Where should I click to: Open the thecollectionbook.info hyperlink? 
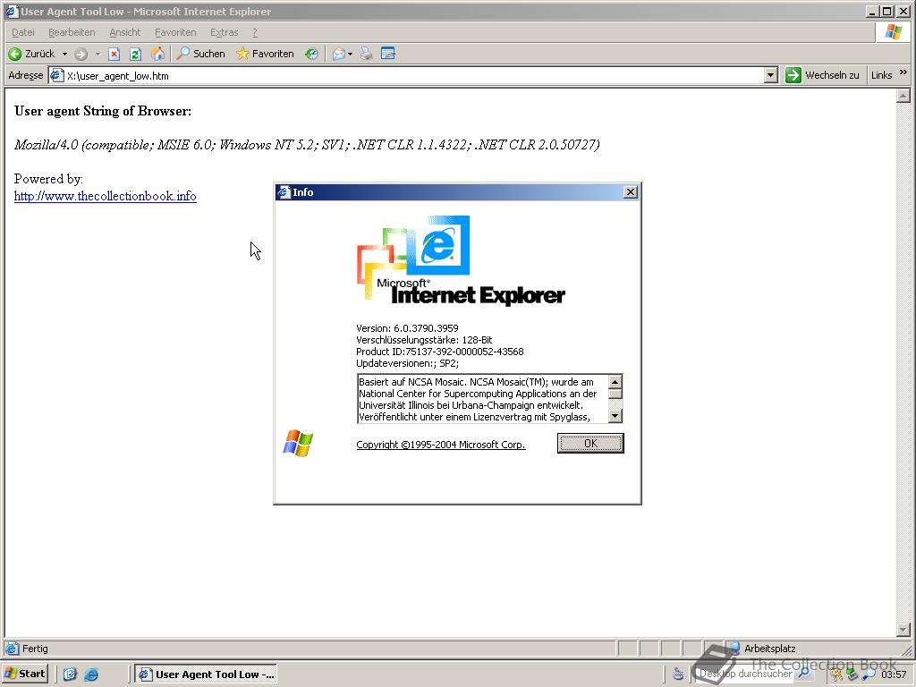[x=106, y=196]
